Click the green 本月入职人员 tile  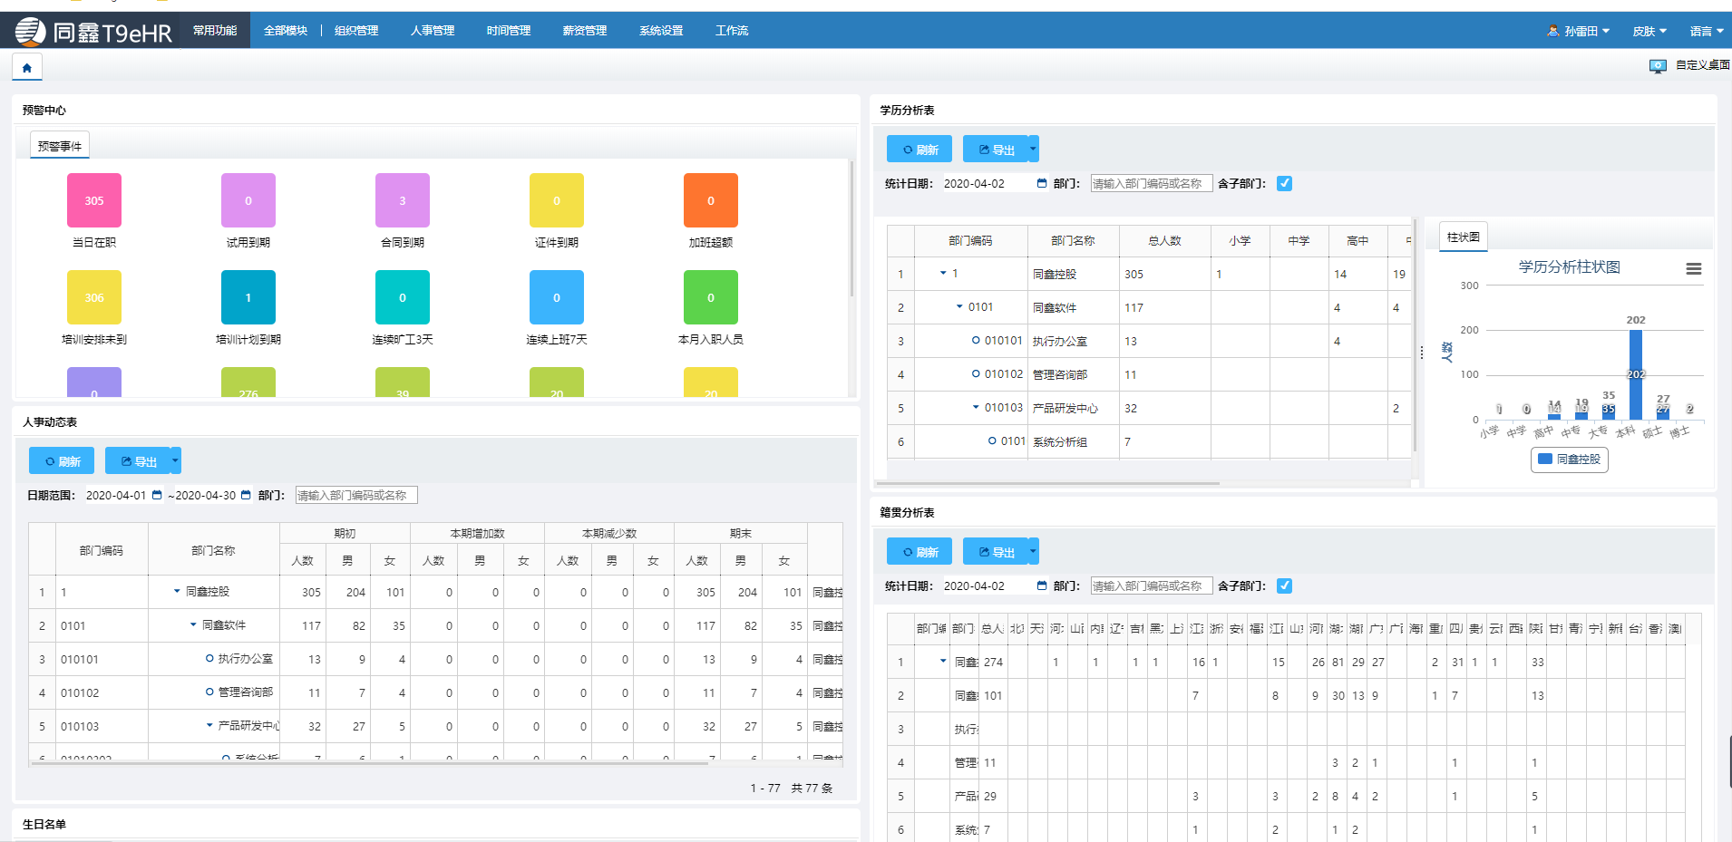710,297
